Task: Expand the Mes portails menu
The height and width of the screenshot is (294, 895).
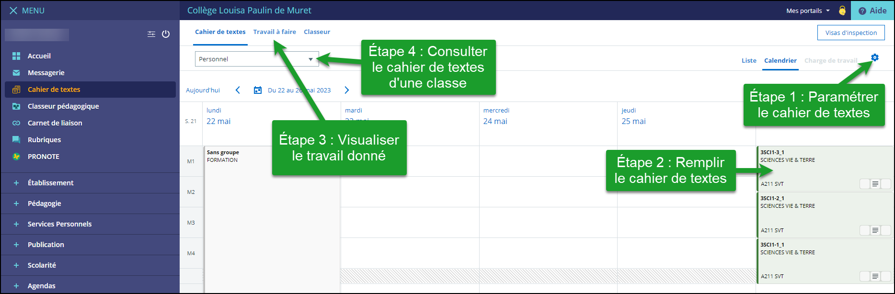Action: [x=808, y=11]
